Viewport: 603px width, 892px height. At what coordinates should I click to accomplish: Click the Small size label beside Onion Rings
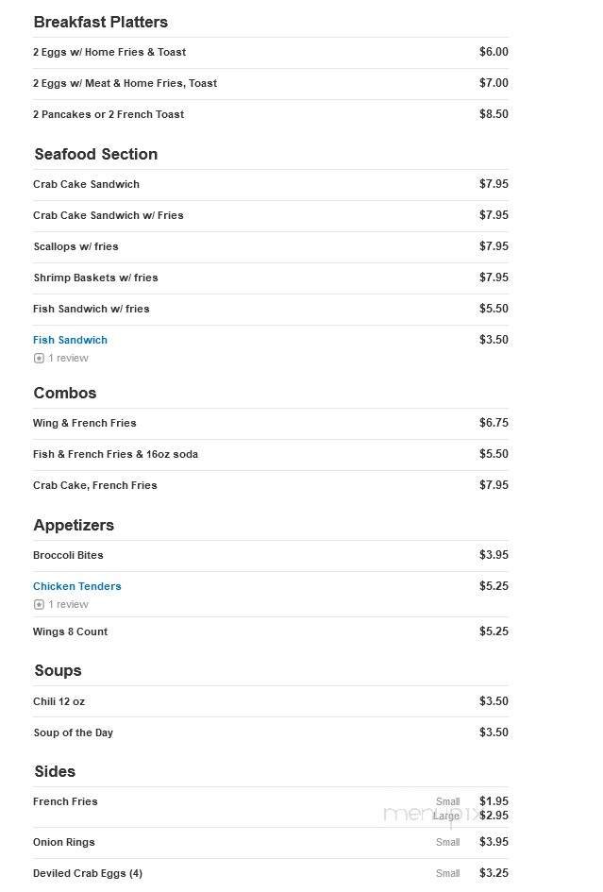[x=446, y=842]
